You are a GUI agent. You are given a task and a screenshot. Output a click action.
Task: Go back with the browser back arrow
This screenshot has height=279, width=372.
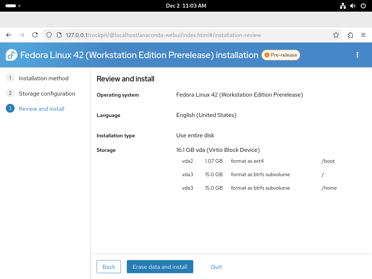coord(9,35)
